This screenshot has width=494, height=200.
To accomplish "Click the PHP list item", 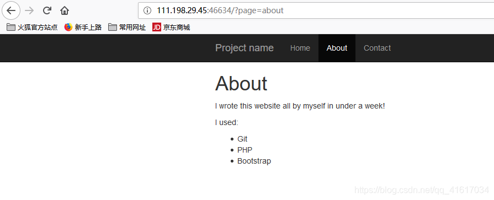I will (x=245, y=150).
